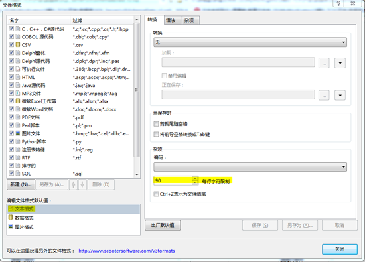
Task: Open the loading command dropdown arrow
Action: point(340,63)
